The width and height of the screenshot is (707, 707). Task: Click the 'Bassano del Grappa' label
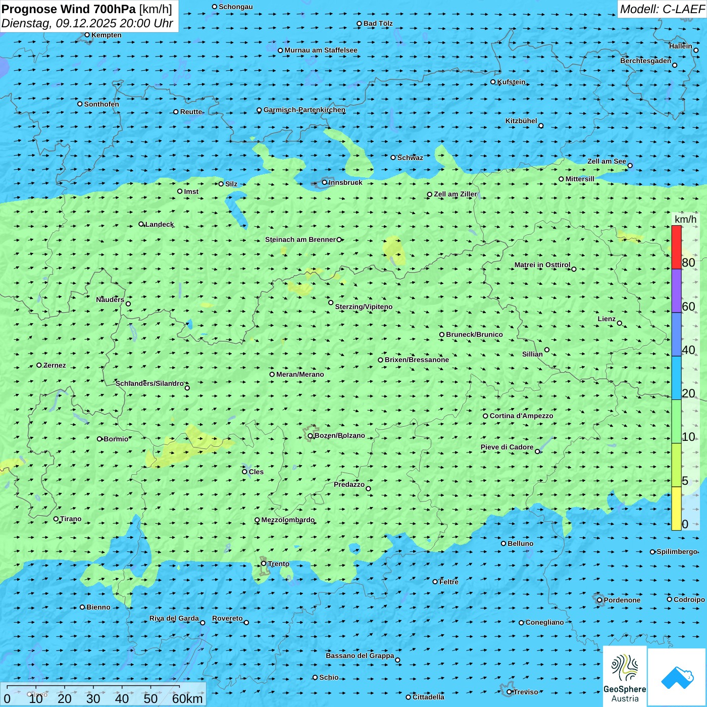360,655
